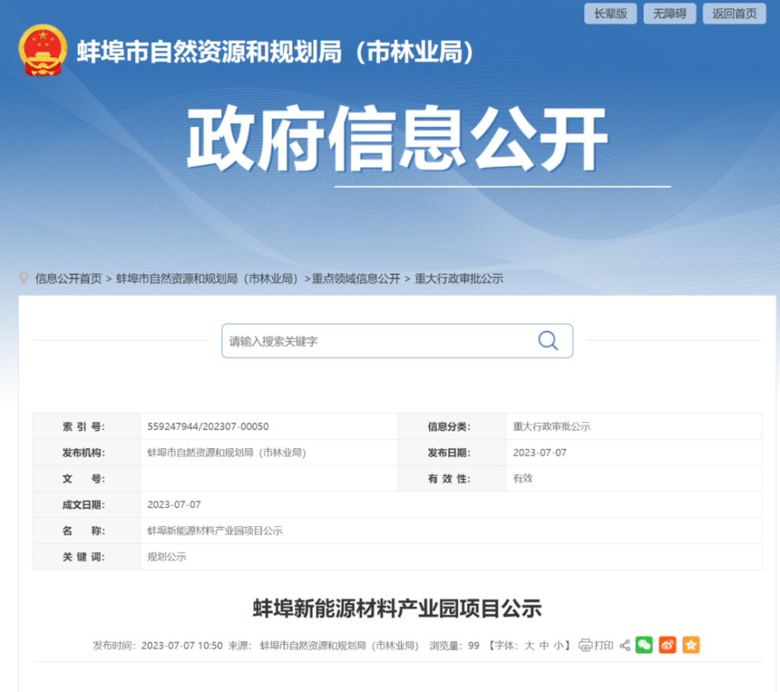
Task: Click the 打印 print text link
Action: [604, 645]
